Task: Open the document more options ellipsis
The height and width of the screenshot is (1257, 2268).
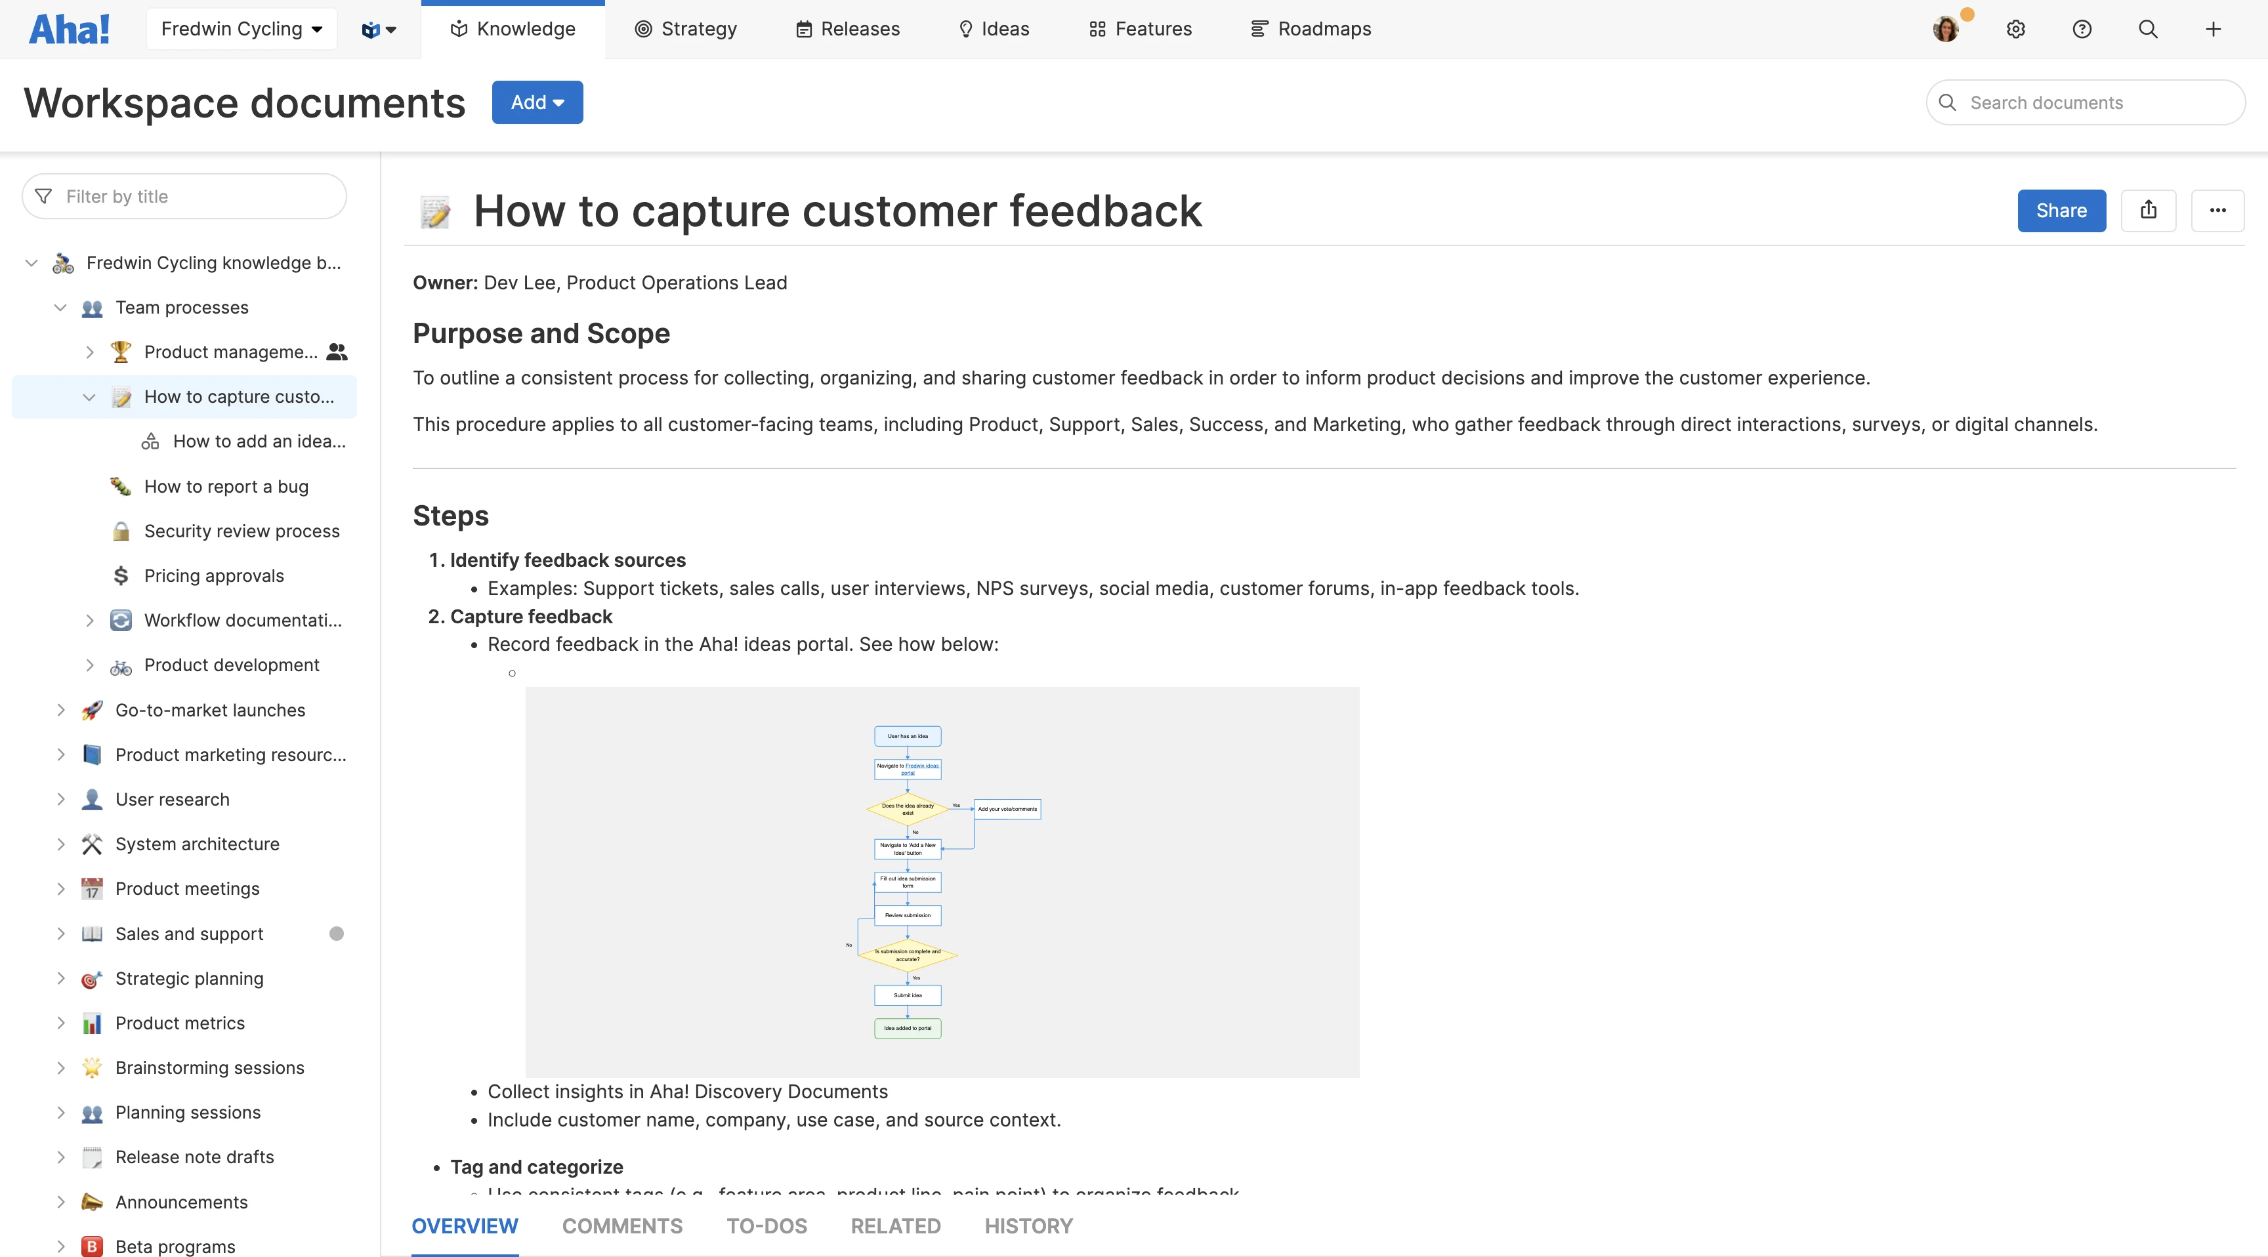Action: 2217,211
